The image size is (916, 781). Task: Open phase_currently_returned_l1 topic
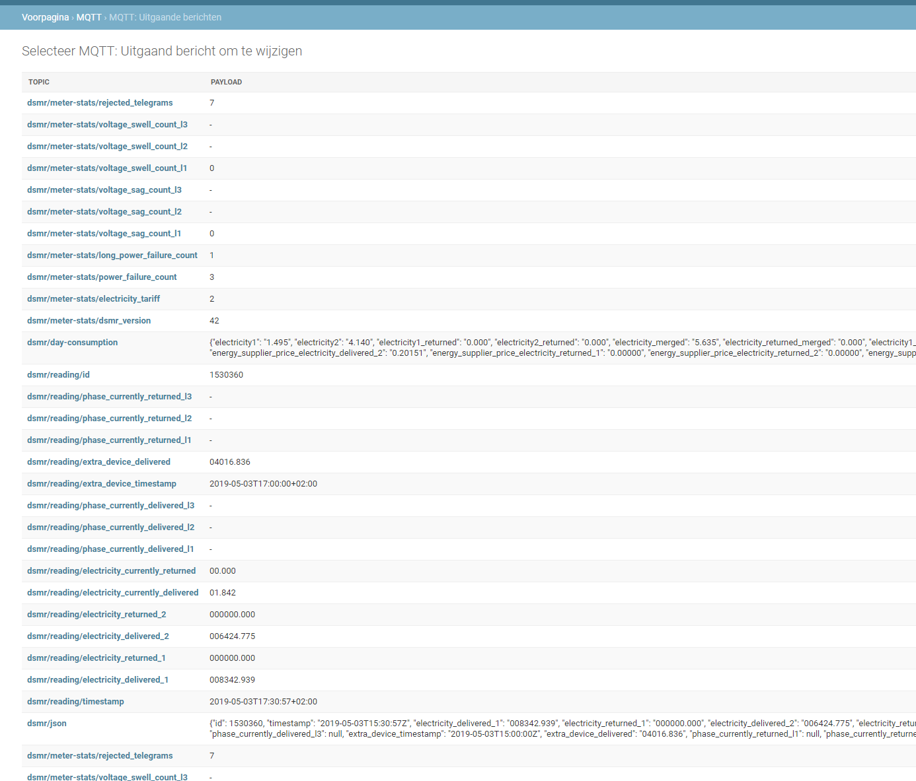point(109,440)
